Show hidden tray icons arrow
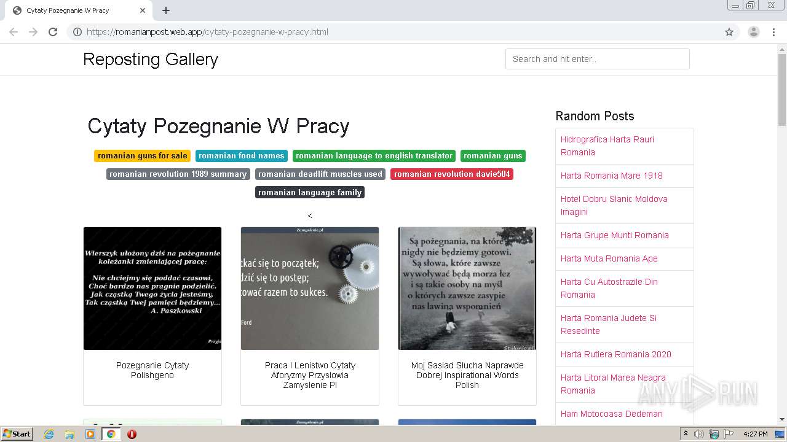This screenshot has height=442, width=787. (x=686, y=434)
